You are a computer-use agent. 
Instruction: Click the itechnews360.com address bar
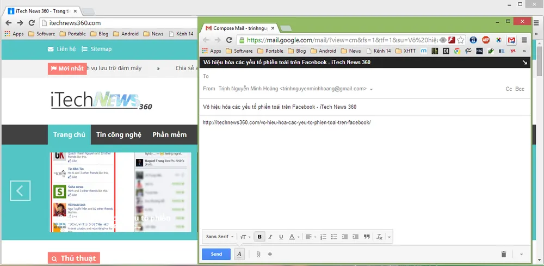pos(118,23)
